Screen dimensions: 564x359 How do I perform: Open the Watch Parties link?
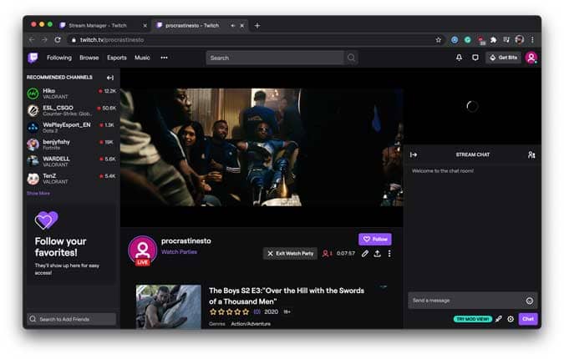click(179, 252)
